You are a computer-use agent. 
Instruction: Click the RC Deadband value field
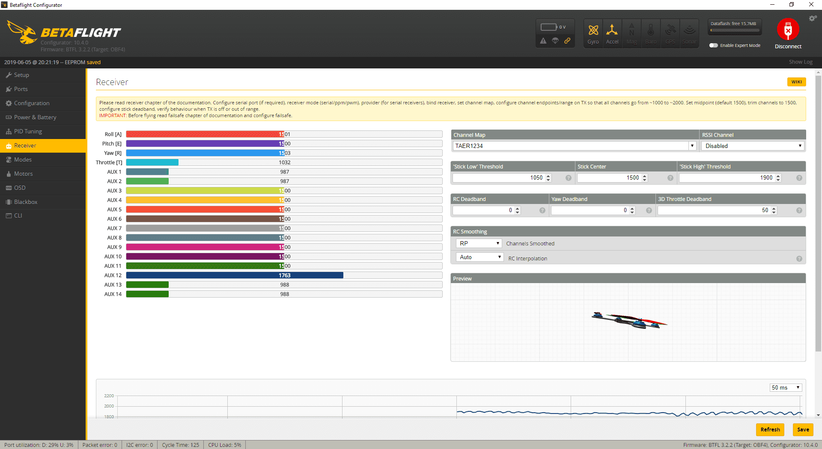(x=487, y=210)
